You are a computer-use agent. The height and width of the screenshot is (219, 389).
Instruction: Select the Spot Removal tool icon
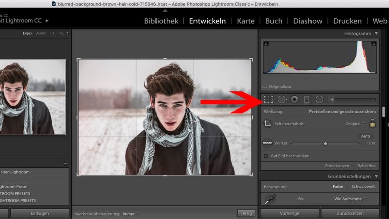click(x=282, y=99)
